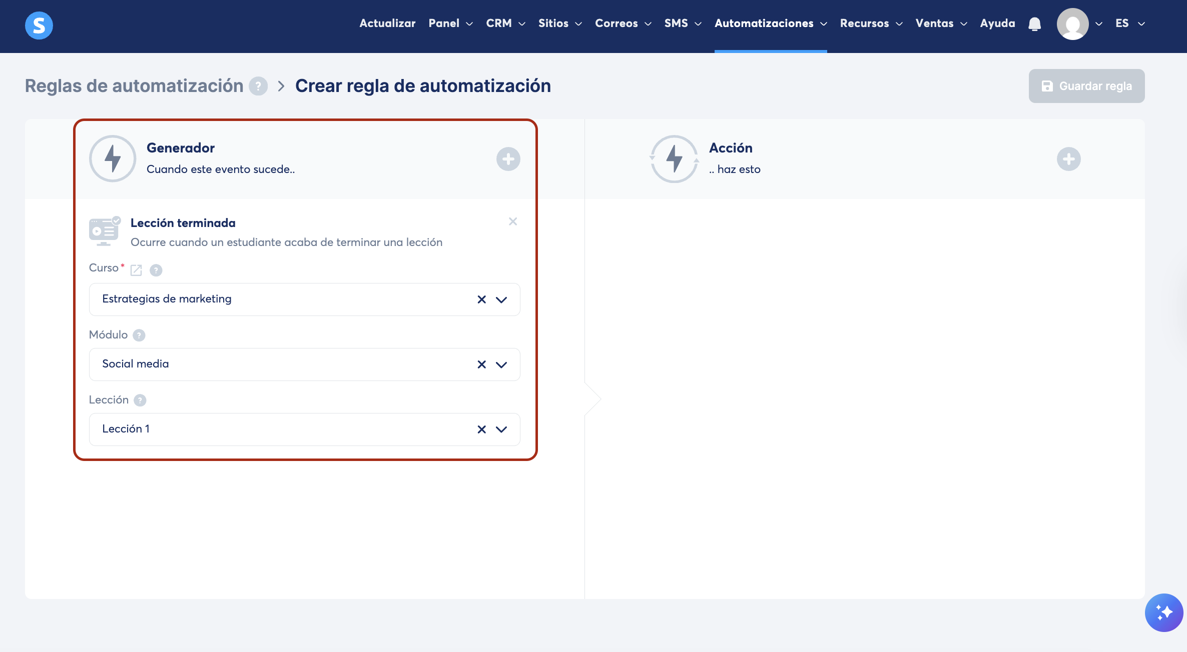Screen dimensions: 1187x652
Task: Click the help icon beside Curso
Action: [156, 270]
